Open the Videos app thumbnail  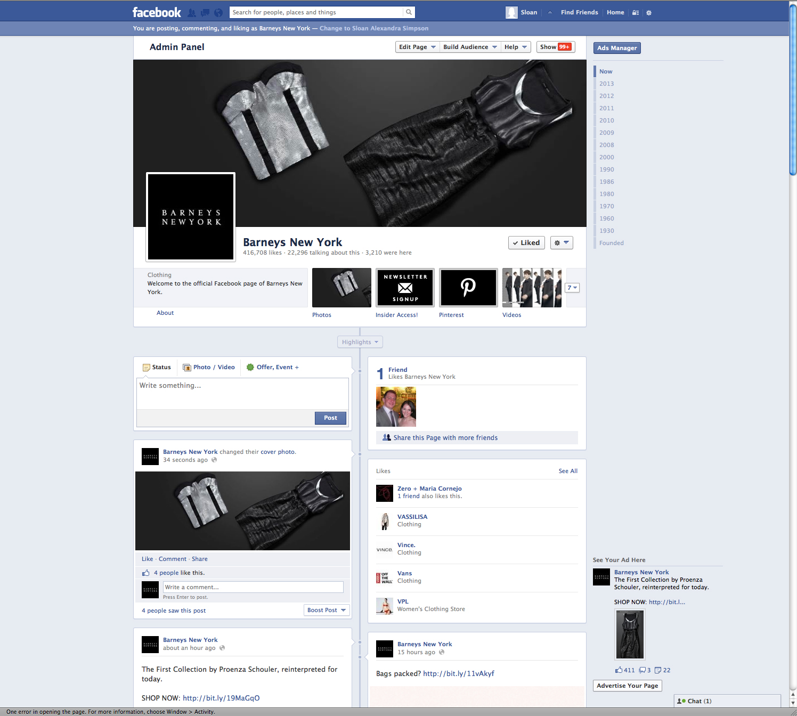(x=532, y=288)
